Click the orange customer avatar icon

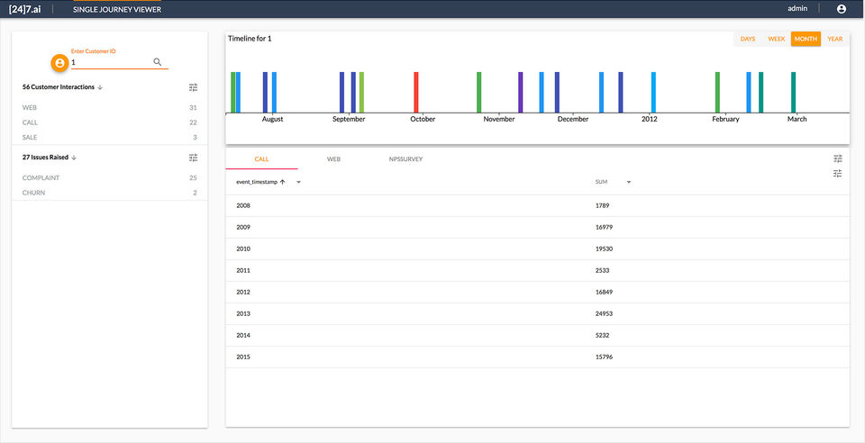(x=59, y=63)
